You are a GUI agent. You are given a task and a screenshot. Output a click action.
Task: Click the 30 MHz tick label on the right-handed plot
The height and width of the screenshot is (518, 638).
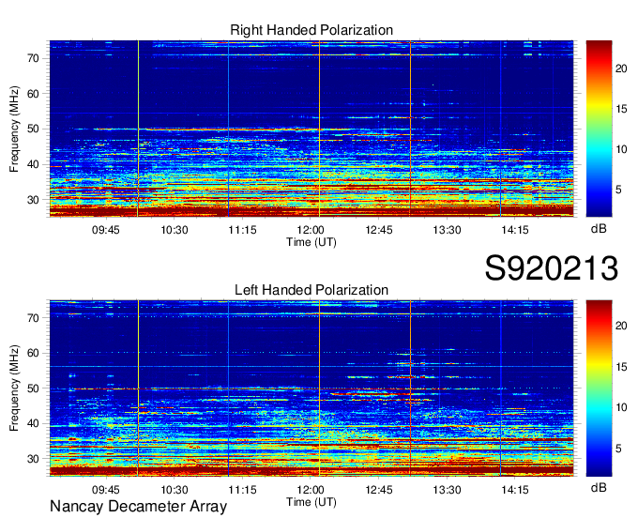pyautogui.click(x=34, y=200)
